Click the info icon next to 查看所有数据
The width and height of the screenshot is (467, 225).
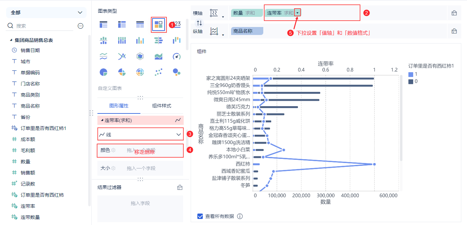coord(240,216)
